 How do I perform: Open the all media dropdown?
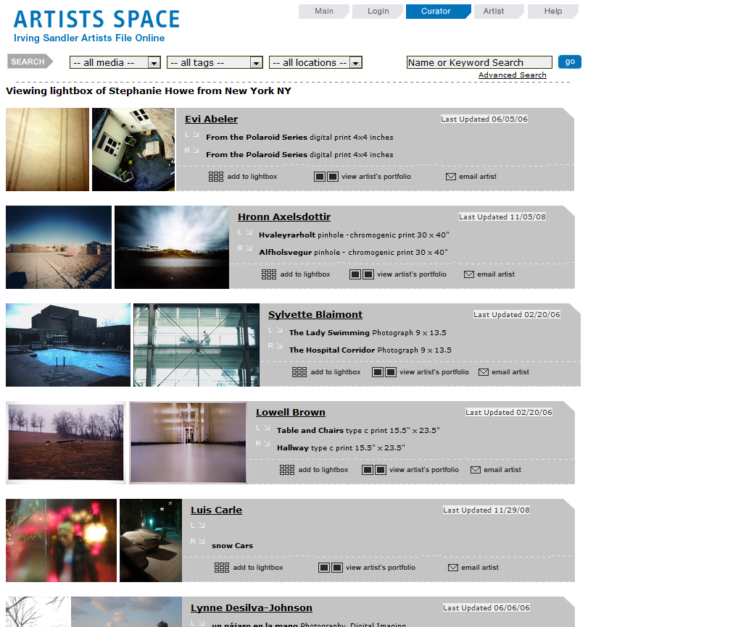point(115,63)
